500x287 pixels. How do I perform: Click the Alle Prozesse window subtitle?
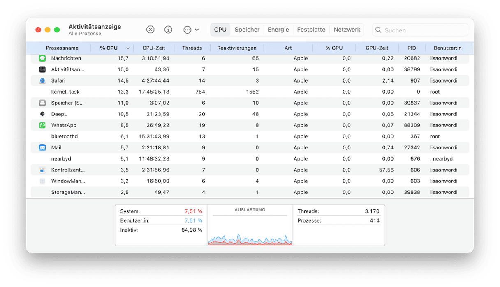click(85, 34)
